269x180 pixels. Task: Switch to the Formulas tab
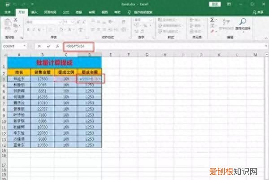point(66,13)
